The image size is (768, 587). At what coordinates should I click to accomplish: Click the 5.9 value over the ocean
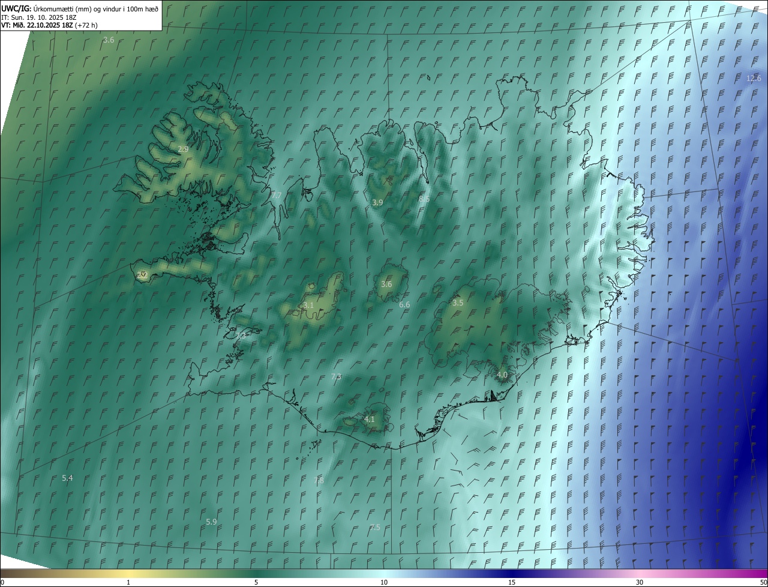[x=211, y=522]
